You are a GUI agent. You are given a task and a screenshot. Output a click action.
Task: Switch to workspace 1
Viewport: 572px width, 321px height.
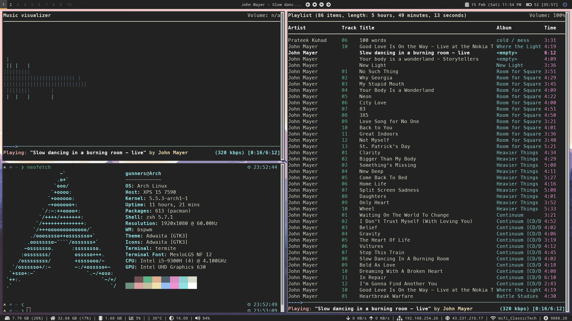click(4, 4)
